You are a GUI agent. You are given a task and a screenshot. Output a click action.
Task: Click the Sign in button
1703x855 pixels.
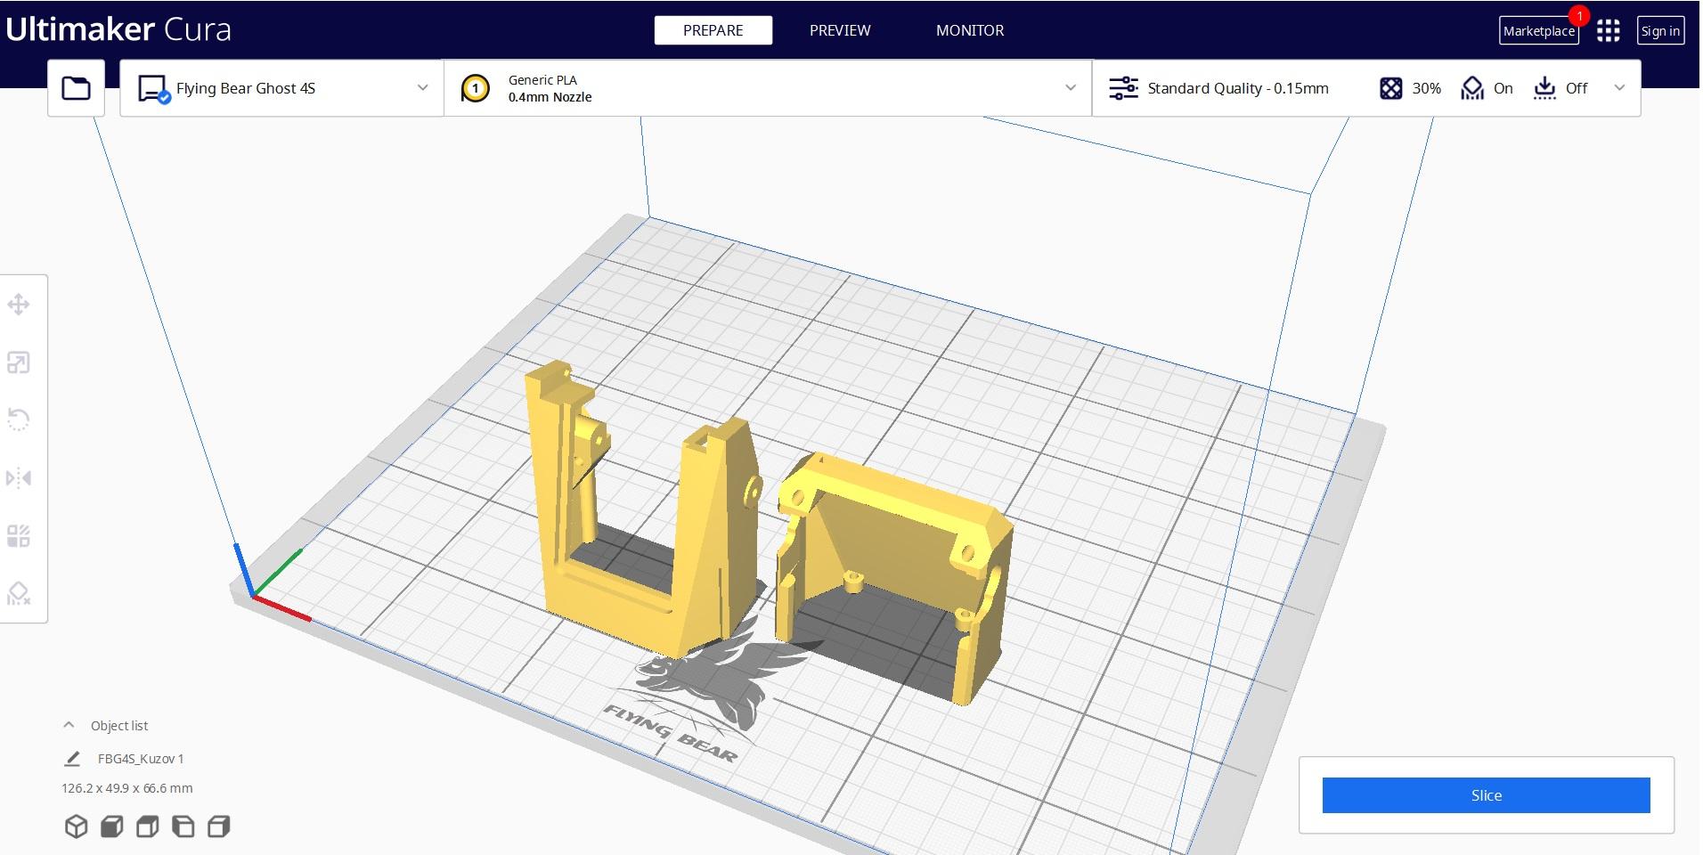tap(1660, 31)
